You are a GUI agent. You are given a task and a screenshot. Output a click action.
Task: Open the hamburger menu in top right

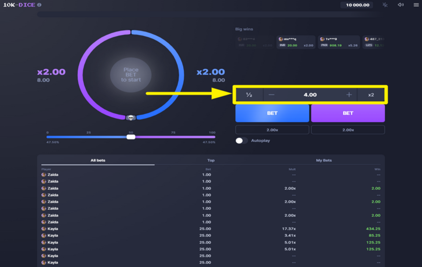pos(416,5)
